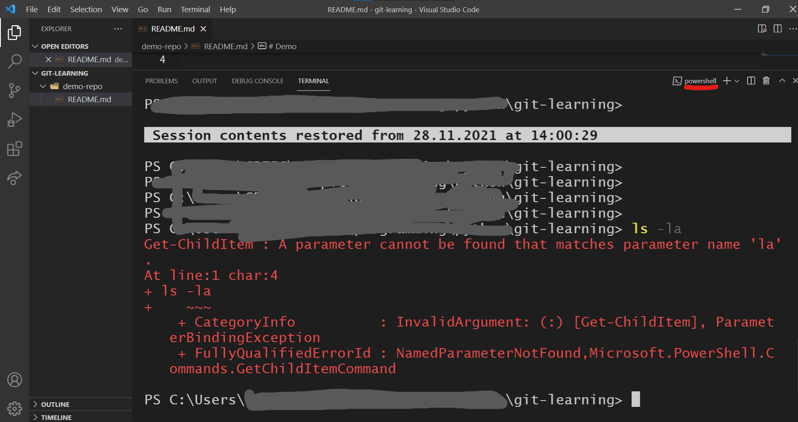Open editor more actions ellipsis

(793, 29)
